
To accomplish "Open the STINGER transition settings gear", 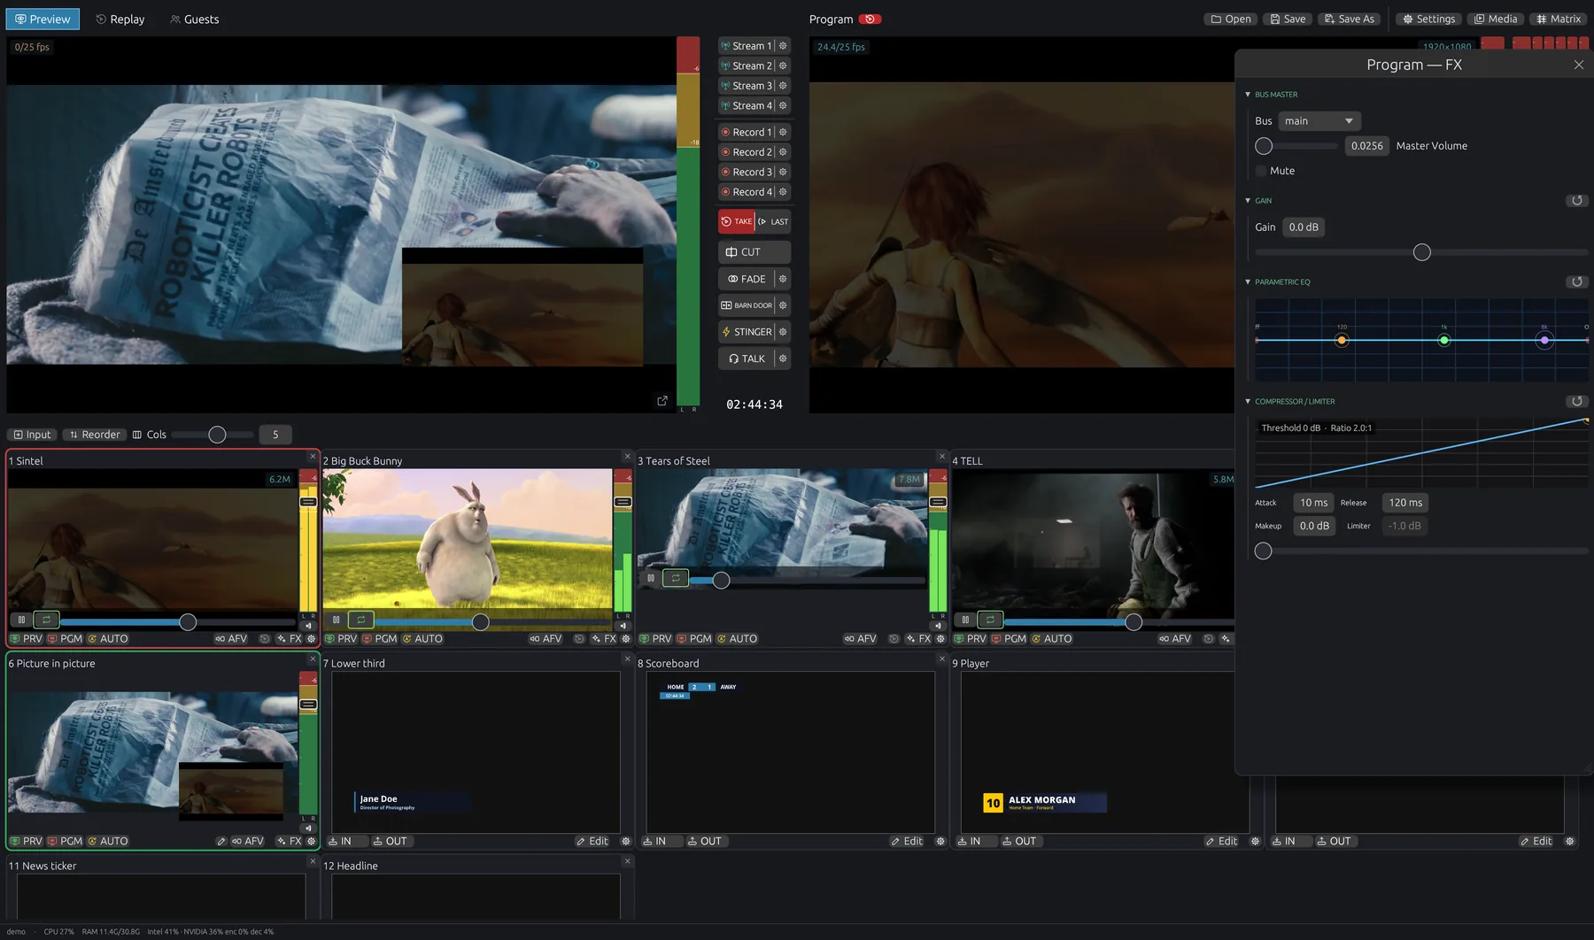I will 783,332.
